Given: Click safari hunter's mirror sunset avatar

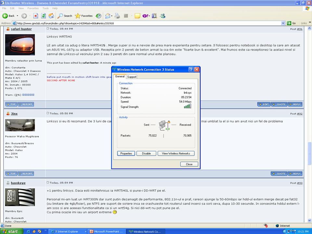Looking at the screenshot, I should [20, 45].
